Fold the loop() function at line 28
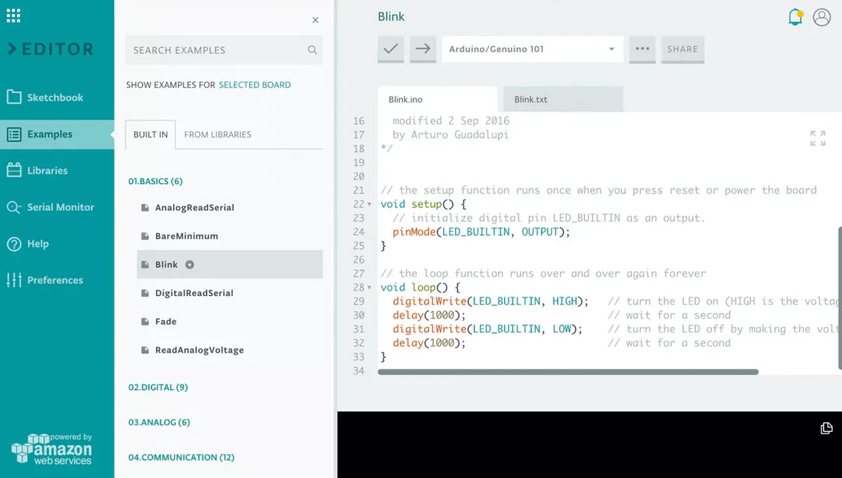Image resolution: width=842 pixels, height=478 pixels. click(x=369, y=288)
